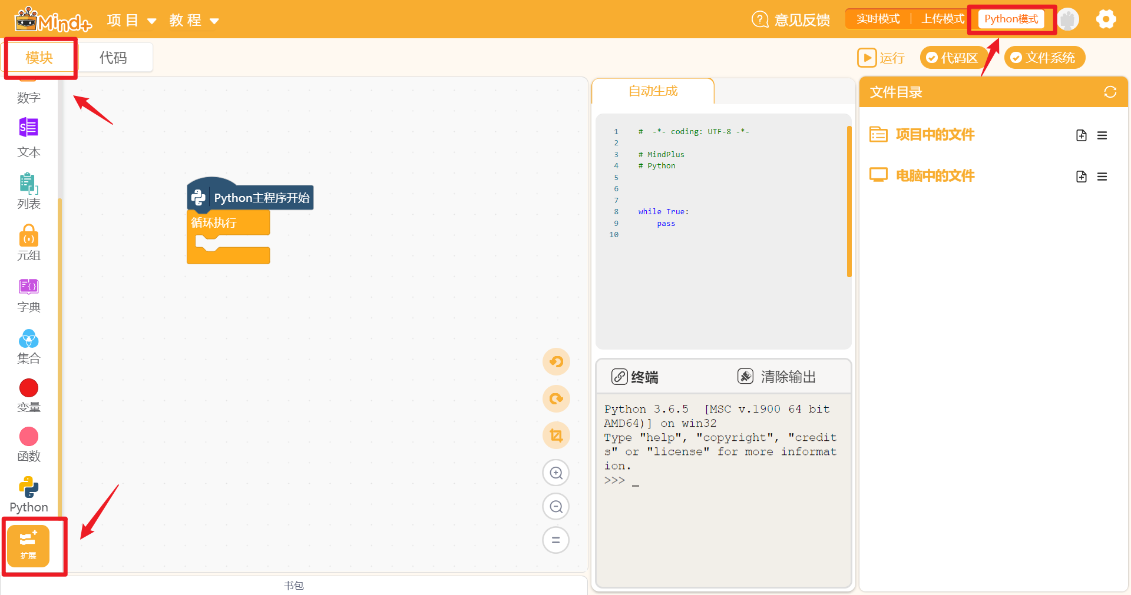Open the 扩展 extensions library
Image resolution: width=1131 pixels, height=595 pixels.
pos(28,546)
